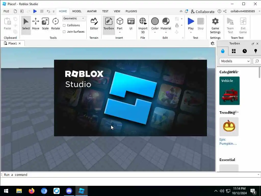This screenshot has width=261, height=196.
Task: Click the Lock tool icon
Action: 177,25
